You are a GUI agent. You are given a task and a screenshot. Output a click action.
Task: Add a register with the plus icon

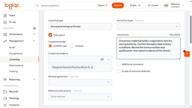click(34, 28)
